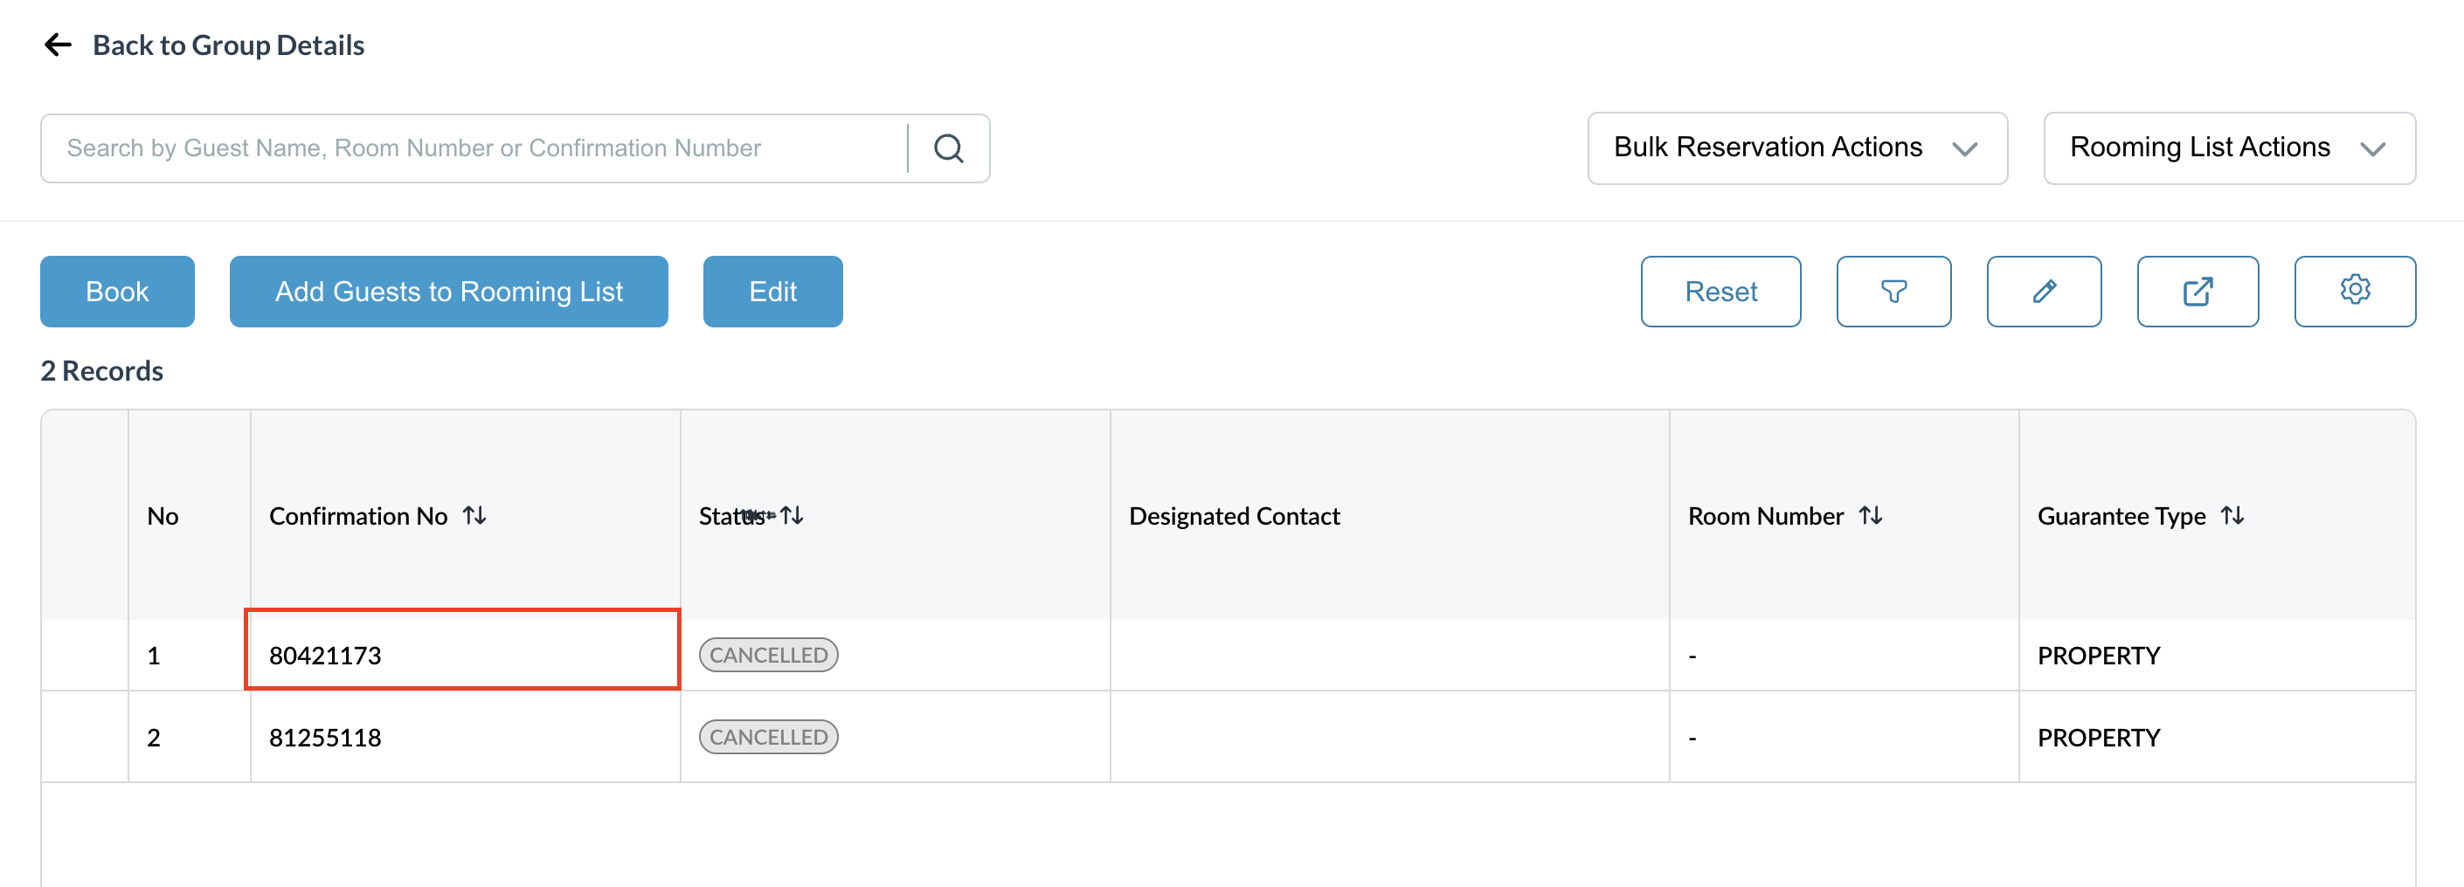Screen dimensions: 2464x887
Task: Click Add Guests to Rooming List
Action: [448, 292]
